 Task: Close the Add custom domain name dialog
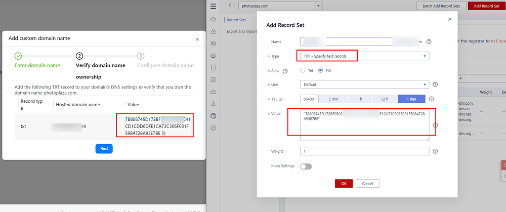pos(197,39)
